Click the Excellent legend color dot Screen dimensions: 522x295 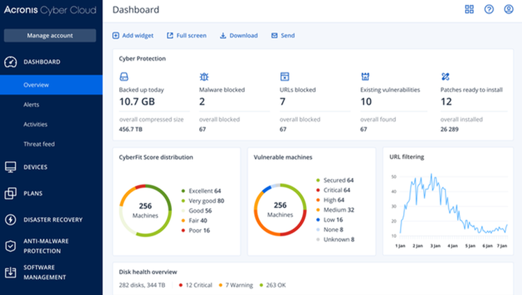183,190
